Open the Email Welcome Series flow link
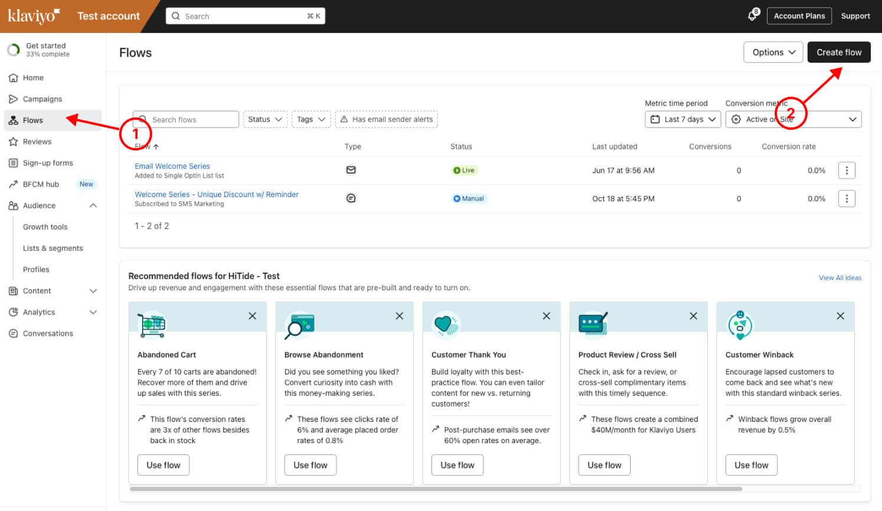 (172, 166)
